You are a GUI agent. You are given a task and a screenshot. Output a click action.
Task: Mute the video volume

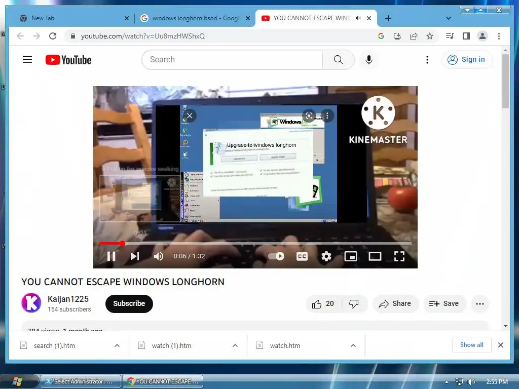159,256
